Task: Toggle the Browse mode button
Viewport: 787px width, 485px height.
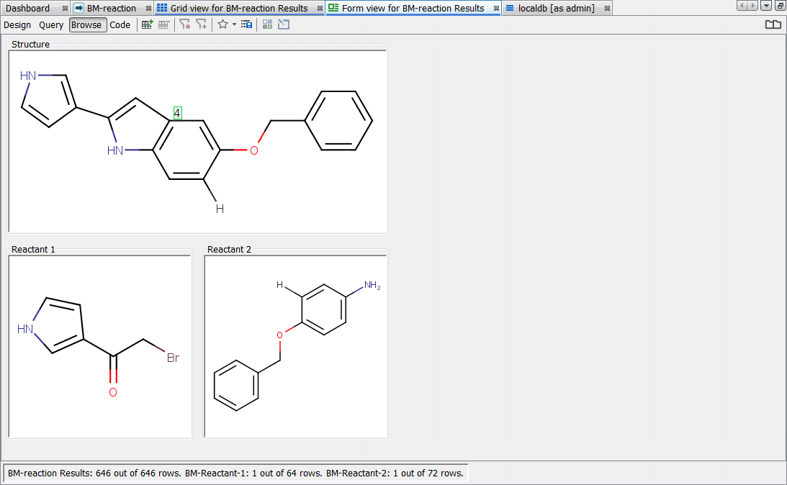Action: (x=87, y=25)
